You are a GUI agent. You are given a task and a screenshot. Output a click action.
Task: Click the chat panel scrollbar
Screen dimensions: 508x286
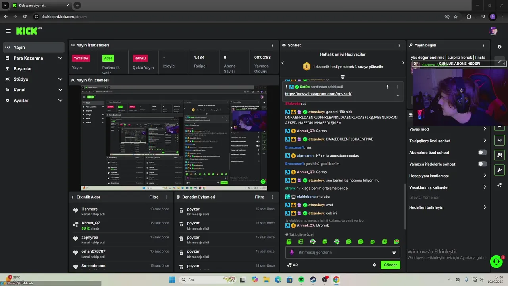(404, 206)
